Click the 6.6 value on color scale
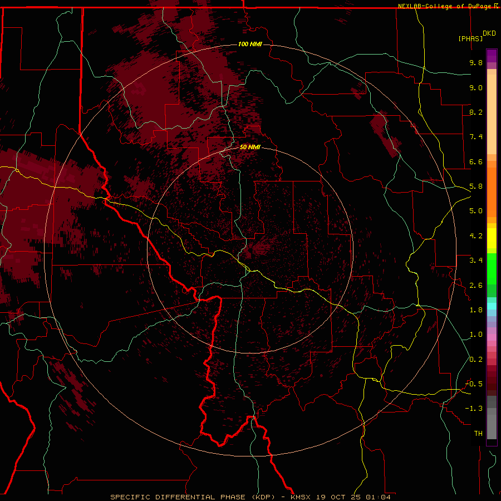The width and height of the screenshot is (501, 501). (476, 161)
